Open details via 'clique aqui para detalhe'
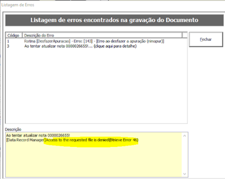 coord(115,46)
